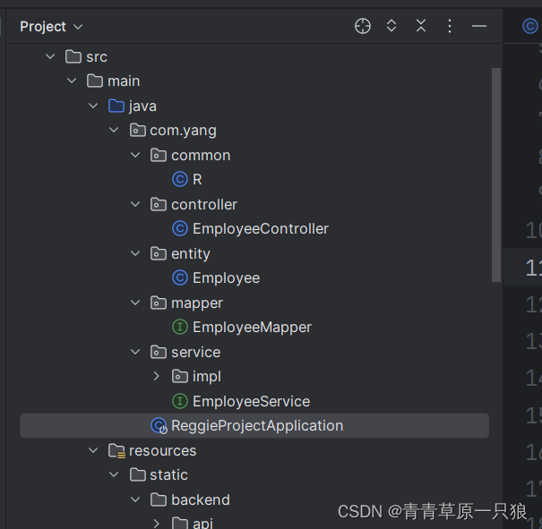Open the Project panel options (three dots)

pyautogui.click(x=450, y=26)
